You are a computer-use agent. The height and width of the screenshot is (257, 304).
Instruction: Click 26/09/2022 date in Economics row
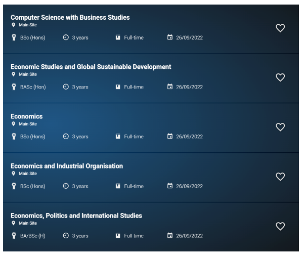pos(189,137)
